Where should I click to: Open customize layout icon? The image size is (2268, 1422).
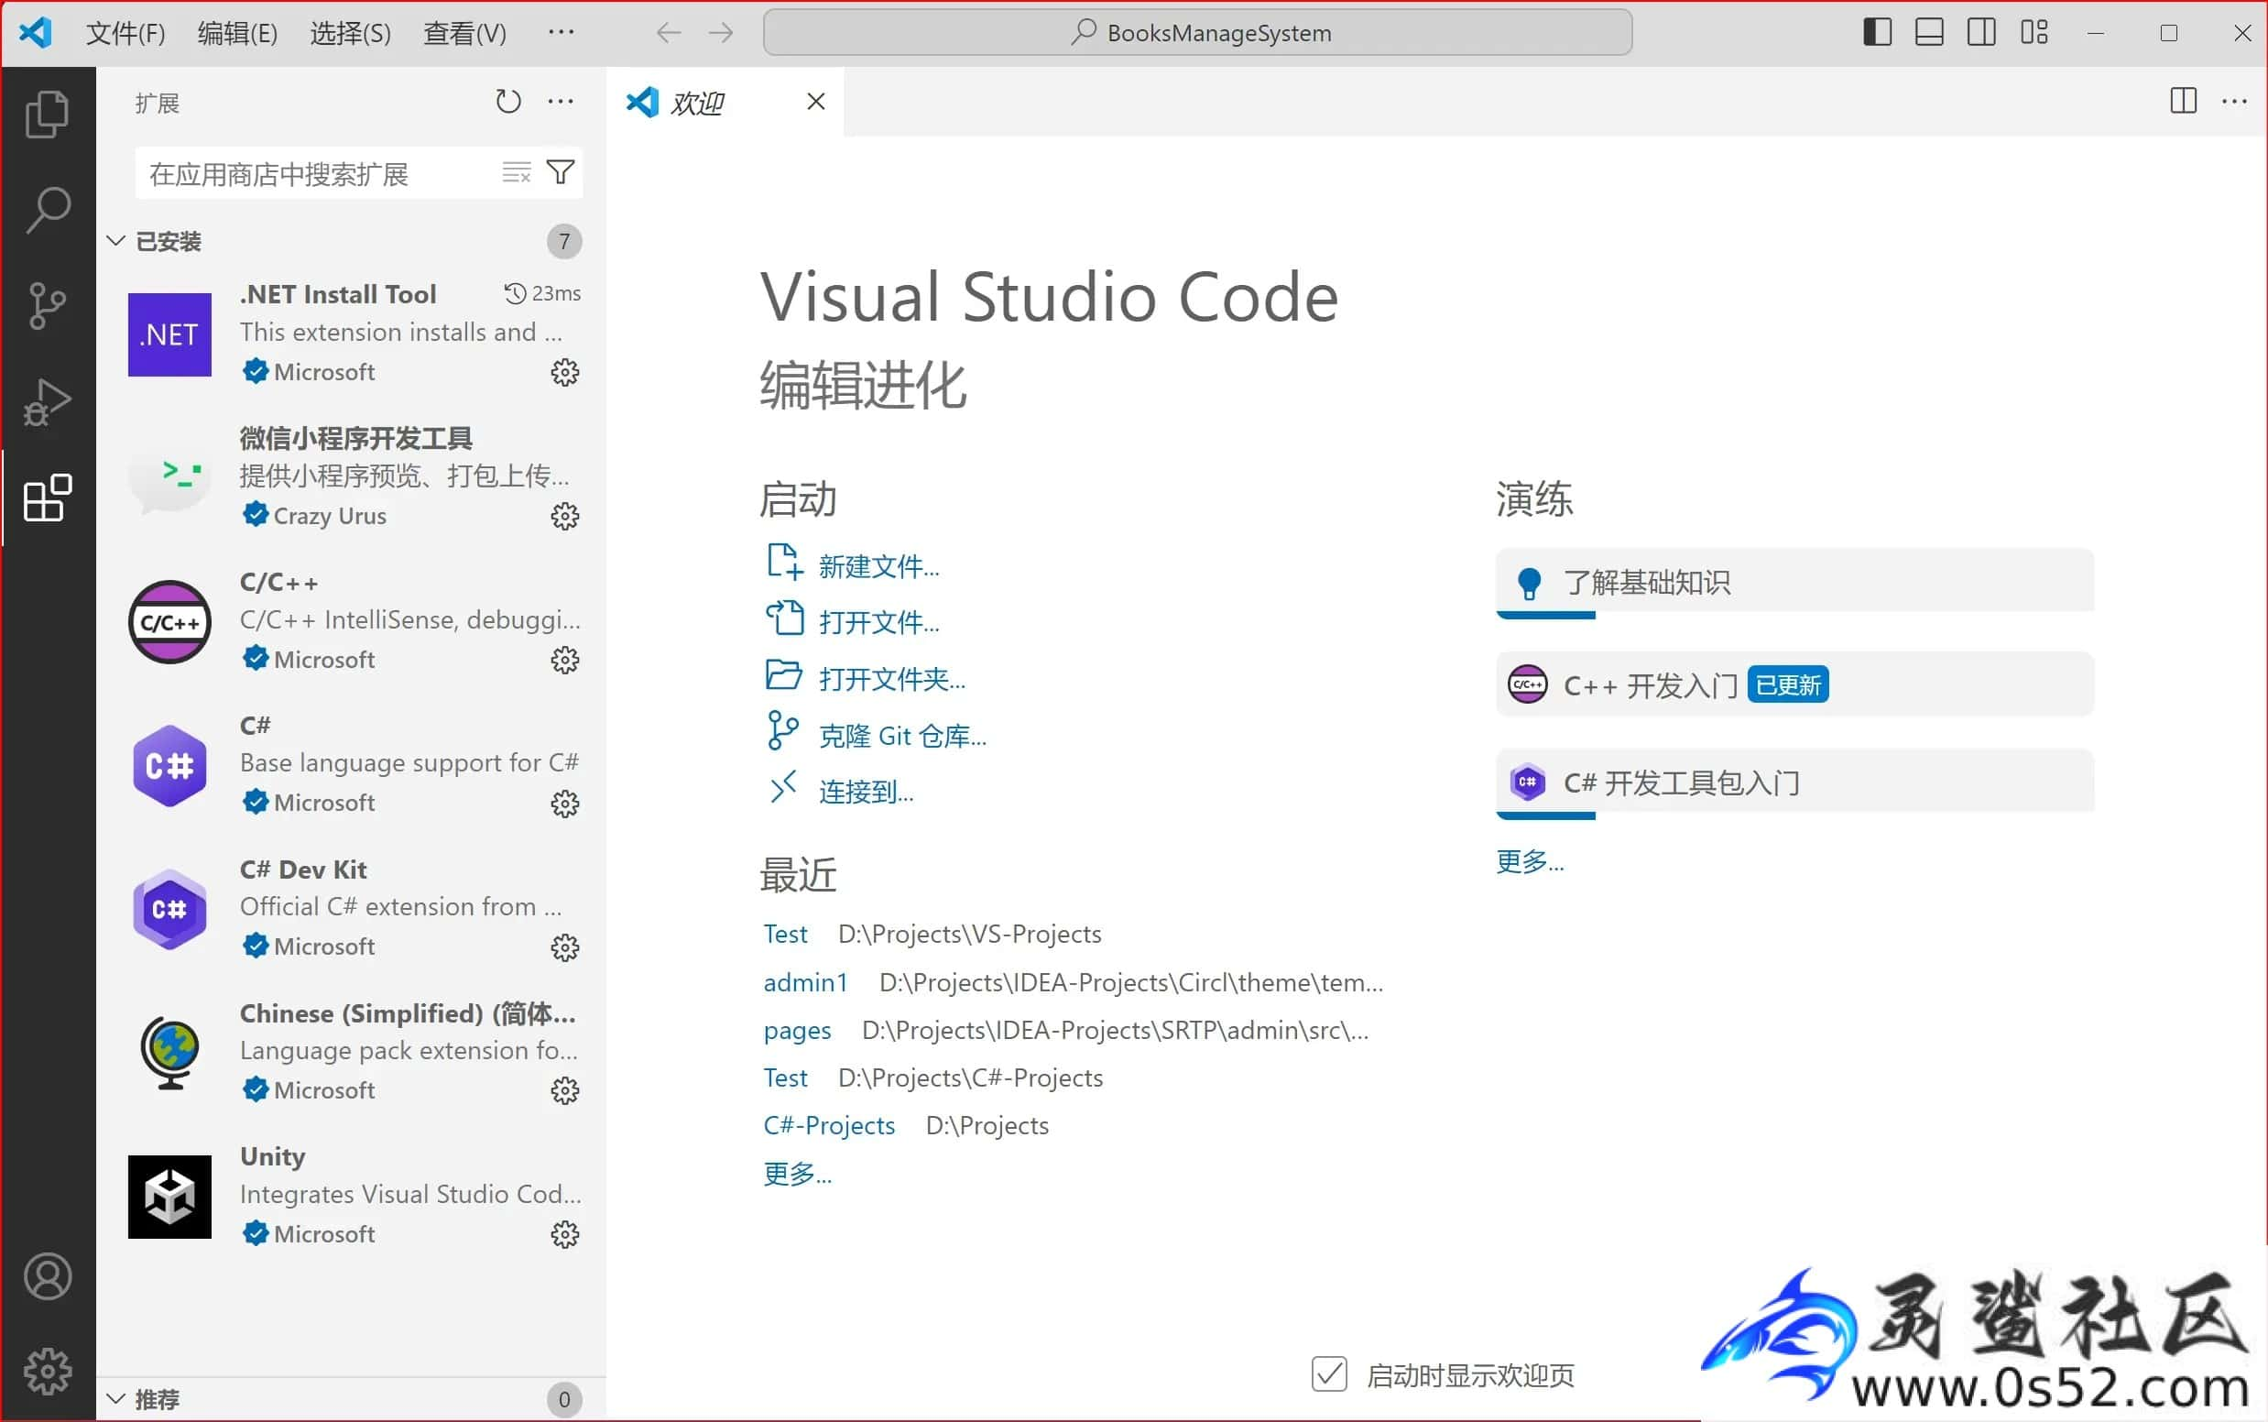[x=2034, y=32]
